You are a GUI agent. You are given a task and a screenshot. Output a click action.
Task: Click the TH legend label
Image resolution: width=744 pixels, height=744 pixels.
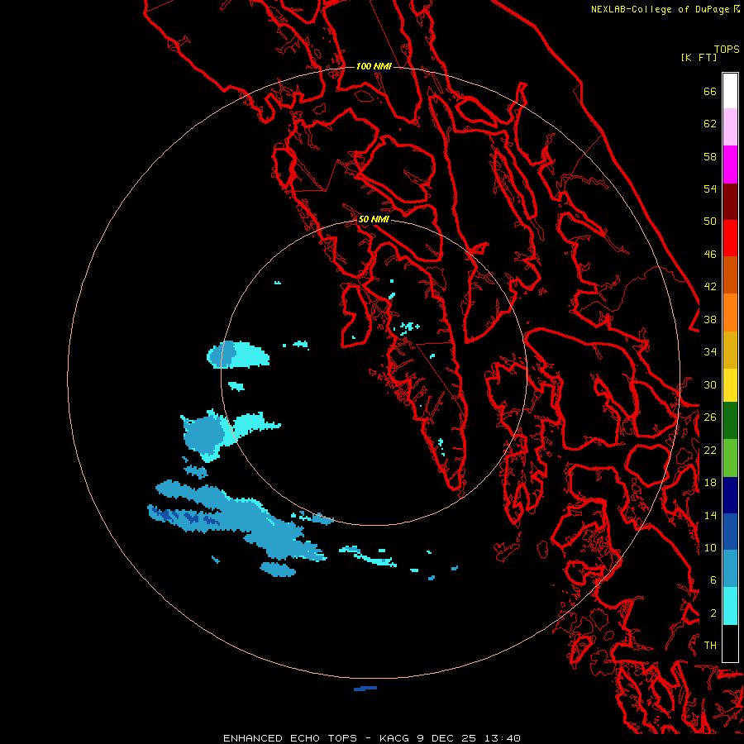(710, 646)
